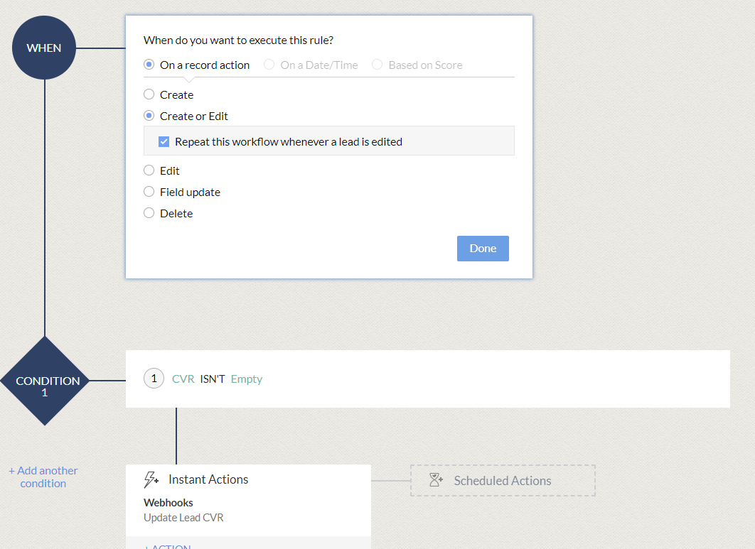Click the 'On a Date/Time' option

269,65
